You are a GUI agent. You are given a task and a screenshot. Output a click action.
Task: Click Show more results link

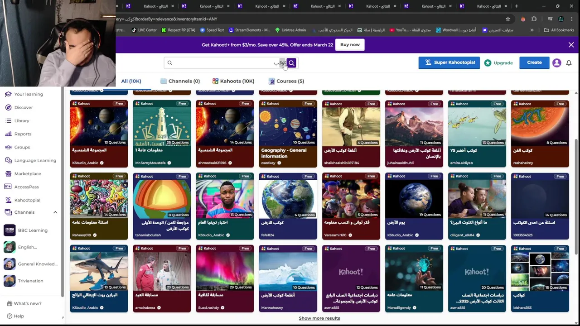[319, 318]
